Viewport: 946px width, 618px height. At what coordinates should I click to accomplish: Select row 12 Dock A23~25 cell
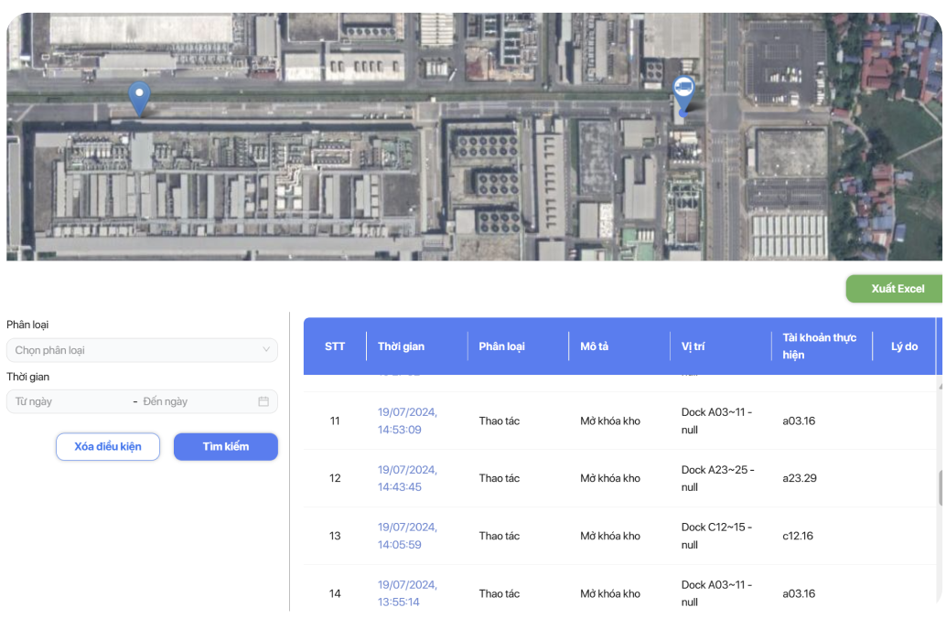click(717, 478)
